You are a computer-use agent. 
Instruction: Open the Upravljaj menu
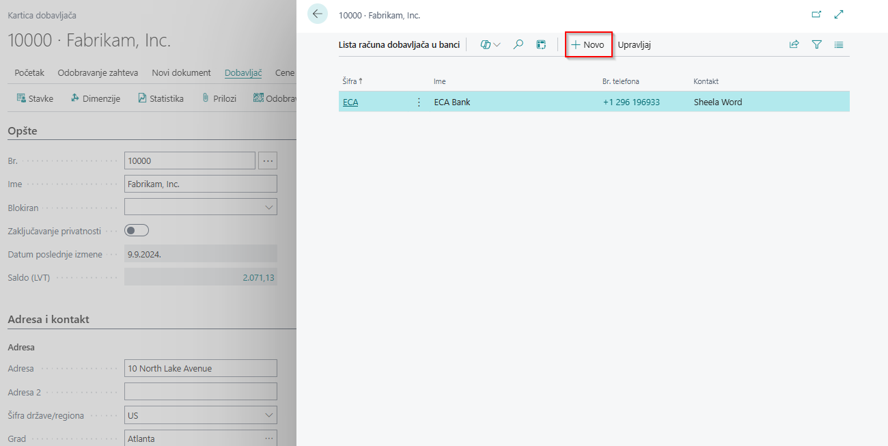click(634, 44)
